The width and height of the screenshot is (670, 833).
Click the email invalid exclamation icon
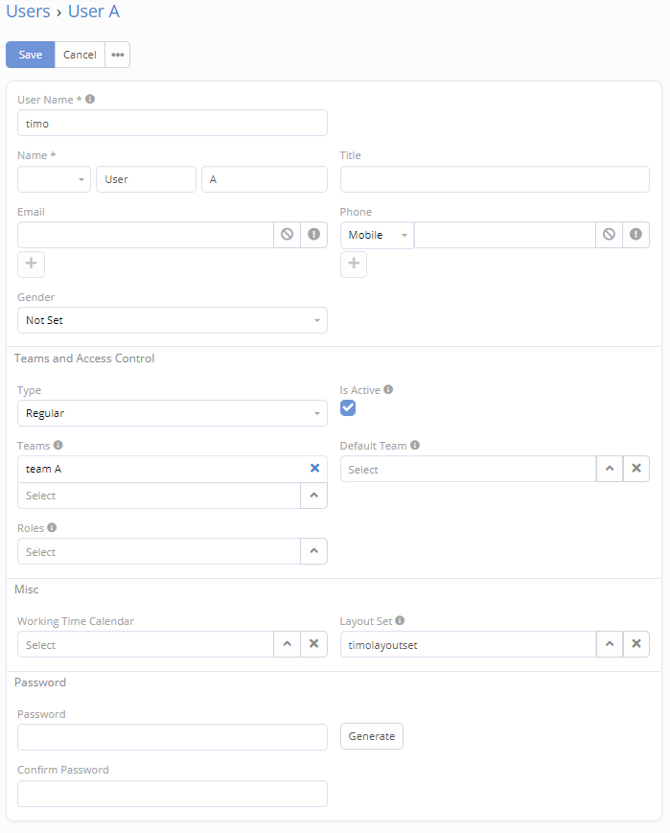(313, 235)
